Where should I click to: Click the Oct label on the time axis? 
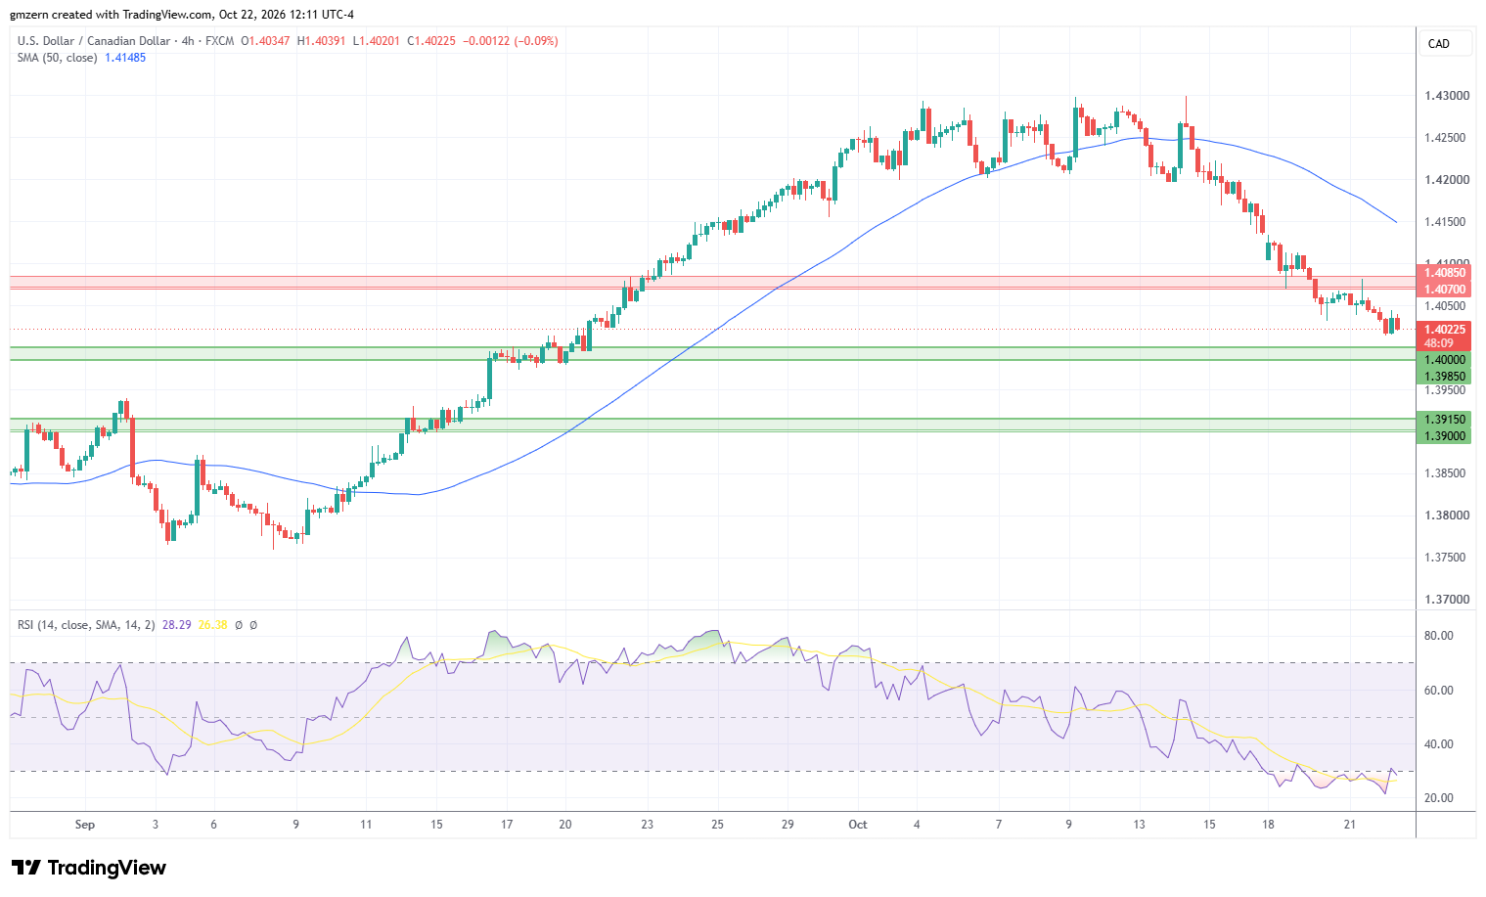point(858,825)
